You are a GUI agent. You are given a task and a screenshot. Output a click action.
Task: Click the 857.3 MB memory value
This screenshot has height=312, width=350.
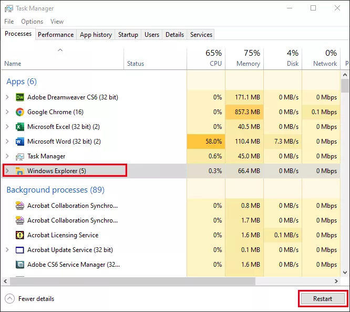coord(248,112)
